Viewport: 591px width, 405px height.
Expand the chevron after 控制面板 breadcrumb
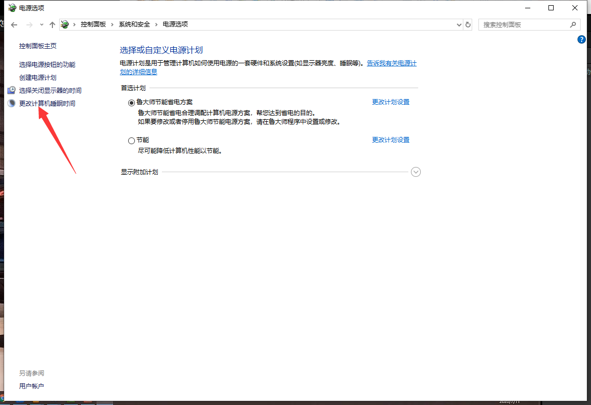tap(113, 24)
